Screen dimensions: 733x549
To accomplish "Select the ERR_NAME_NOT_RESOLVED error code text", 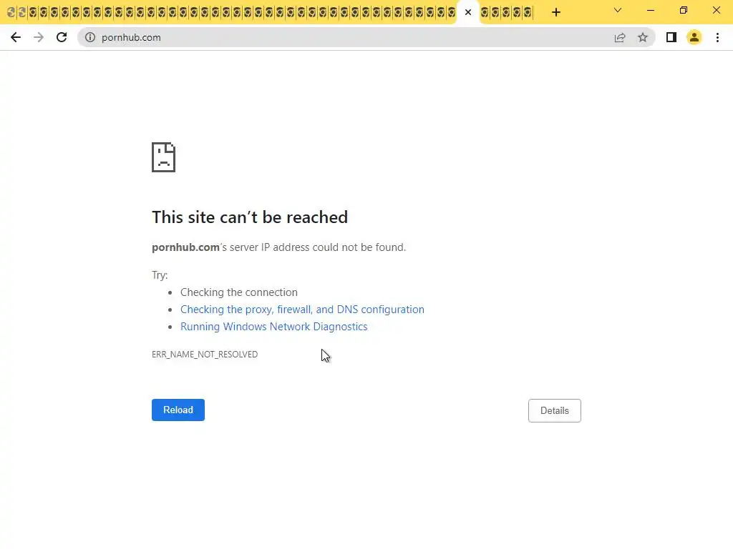I will (205, 355).
